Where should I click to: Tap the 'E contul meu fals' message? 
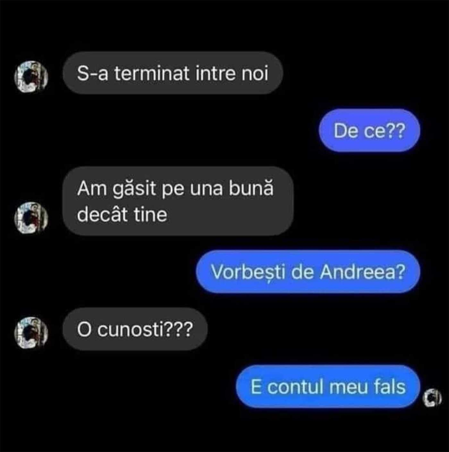click(x=328, y=387)
